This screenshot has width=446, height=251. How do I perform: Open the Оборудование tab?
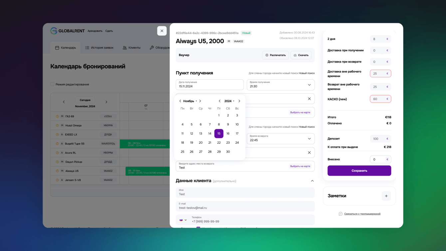point(160,48)
